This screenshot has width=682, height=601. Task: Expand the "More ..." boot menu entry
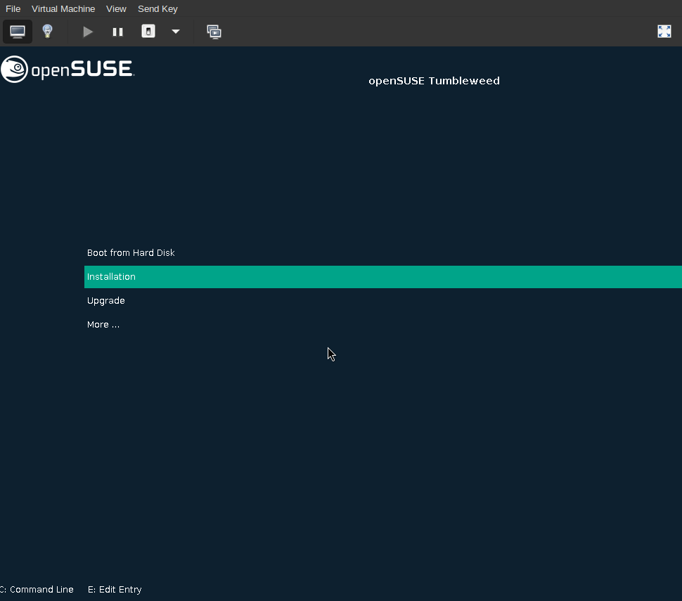103,324
